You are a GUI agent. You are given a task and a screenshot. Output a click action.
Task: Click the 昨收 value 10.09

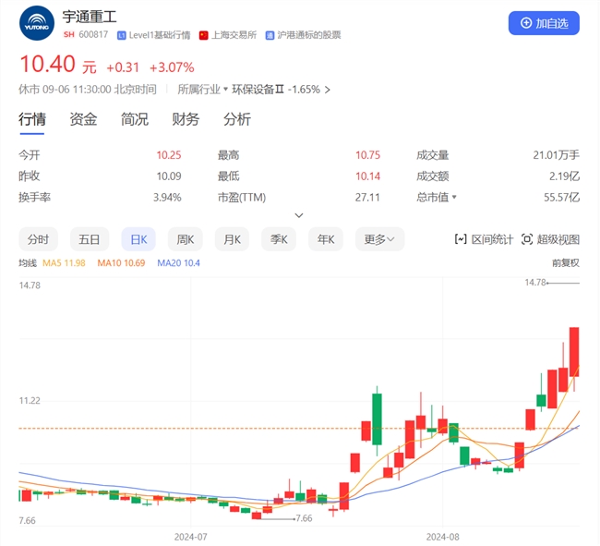coord(169,176)
